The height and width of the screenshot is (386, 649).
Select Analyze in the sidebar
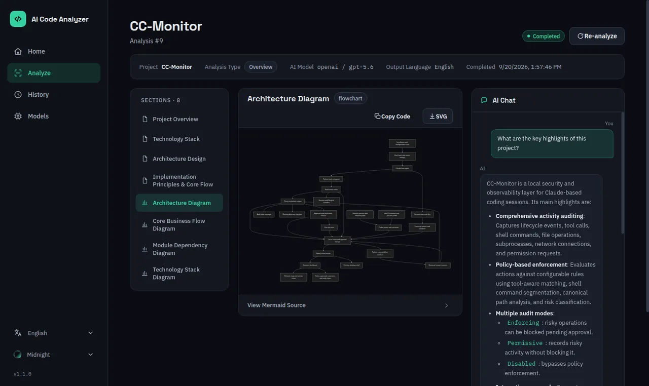(x=54, y=73)
